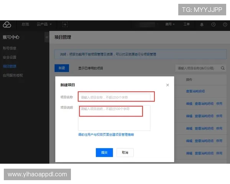The width and height of the screenshot is (230, 184).
Task: Open the help question mark icon
Action: (225, 25)
